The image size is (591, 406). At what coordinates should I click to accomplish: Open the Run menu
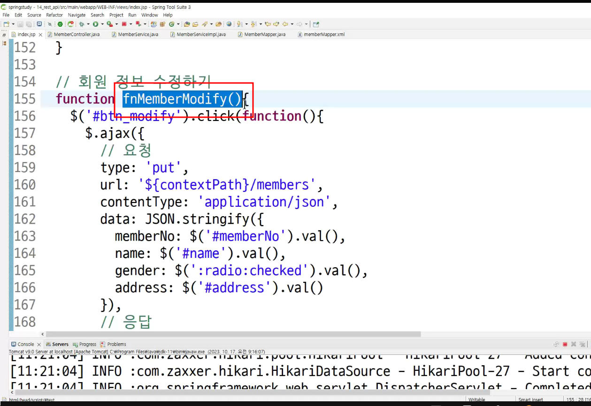[x=132, y=15]
